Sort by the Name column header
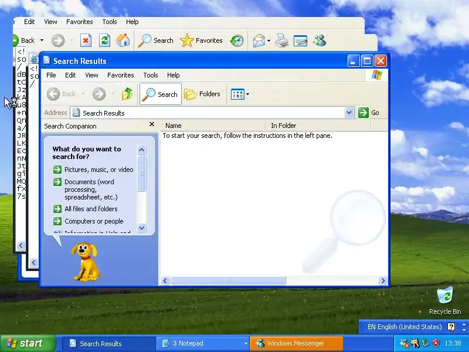The image size is (469, 352). (x=213, y=126)
